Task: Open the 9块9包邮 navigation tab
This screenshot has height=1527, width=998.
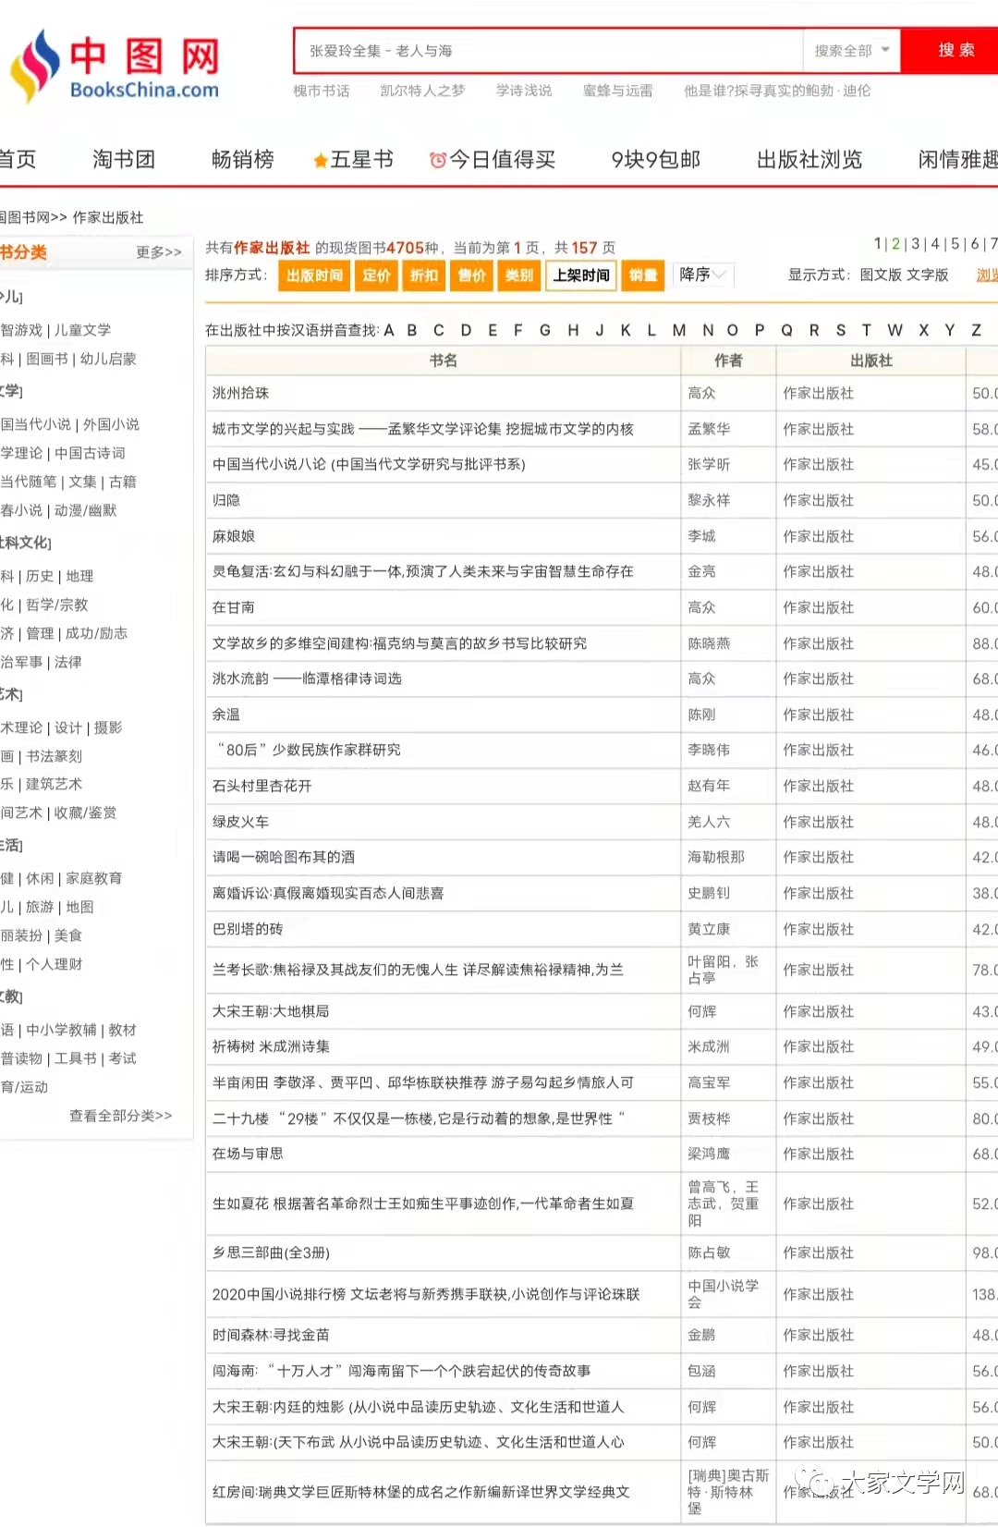Action: [x=656, y=160]
